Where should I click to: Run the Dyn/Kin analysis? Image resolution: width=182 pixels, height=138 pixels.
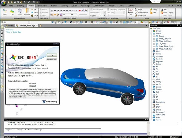point(34,16)
